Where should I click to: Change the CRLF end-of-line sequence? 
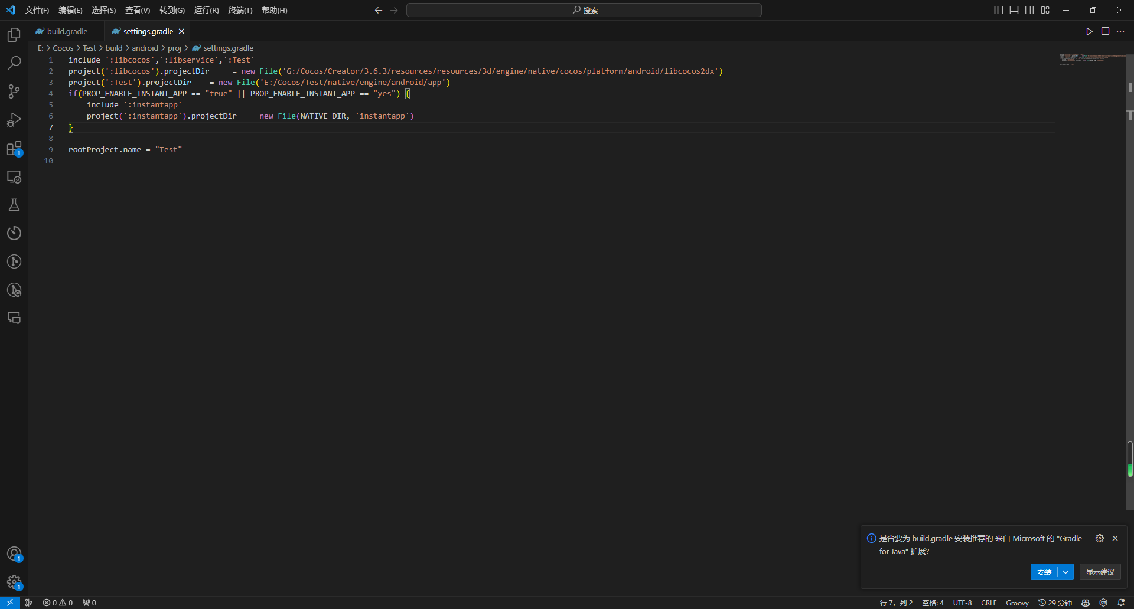click(989, 603)
